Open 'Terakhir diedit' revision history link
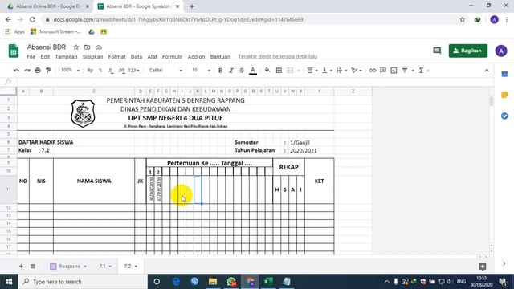Viewport: 514px width, 289px height. coord(277,57)
